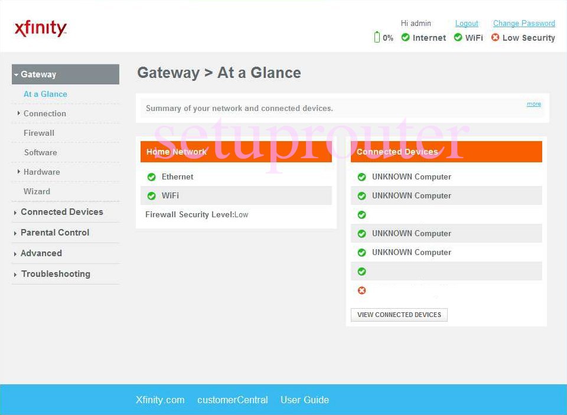Image resolution: width=567 pixels, height=415 pixels.
Task: Open the Software page
Action: pyautogui.click(x=41, y=152)
